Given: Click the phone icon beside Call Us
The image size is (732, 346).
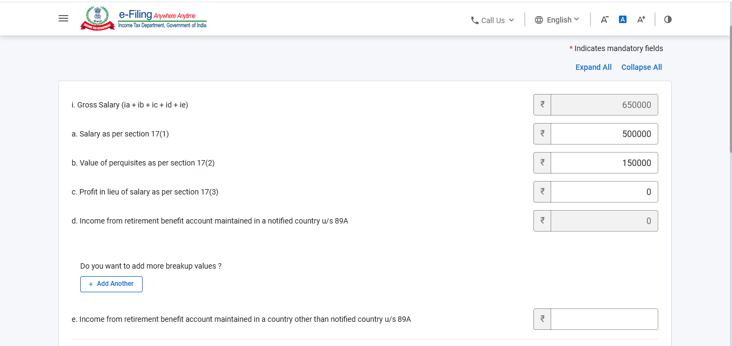Looking at the screenshot, I should pos(475,20).
